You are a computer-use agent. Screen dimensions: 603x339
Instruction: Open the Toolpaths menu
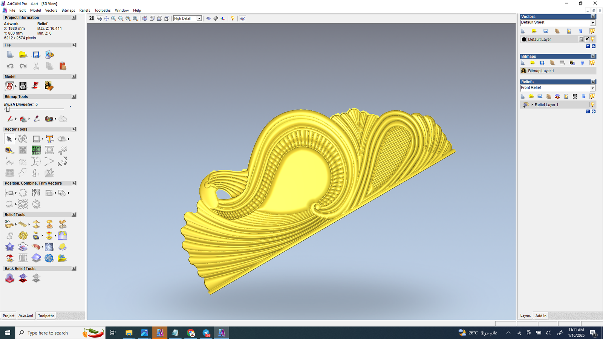click(x=102, y=10)
